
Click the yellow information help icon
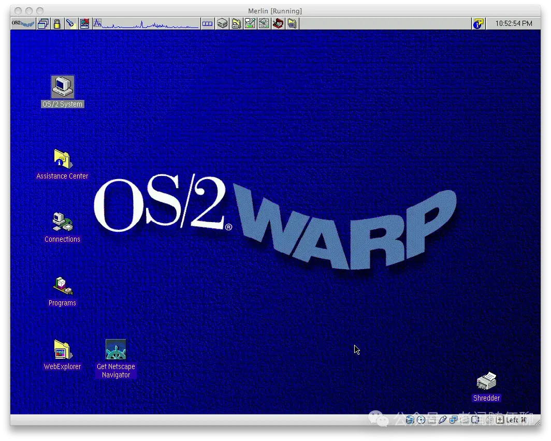[479, 23]
